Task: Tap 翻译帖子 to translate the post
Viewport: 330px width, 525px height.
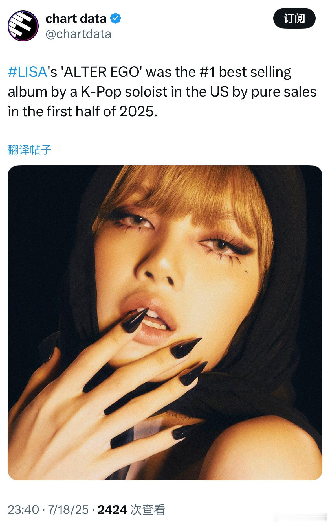Action: tap(30, 150)
